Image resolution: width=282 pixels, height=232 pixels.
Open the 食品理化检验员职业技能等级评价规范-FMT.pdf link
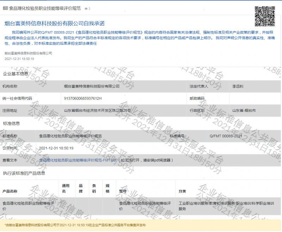point(78,160)
